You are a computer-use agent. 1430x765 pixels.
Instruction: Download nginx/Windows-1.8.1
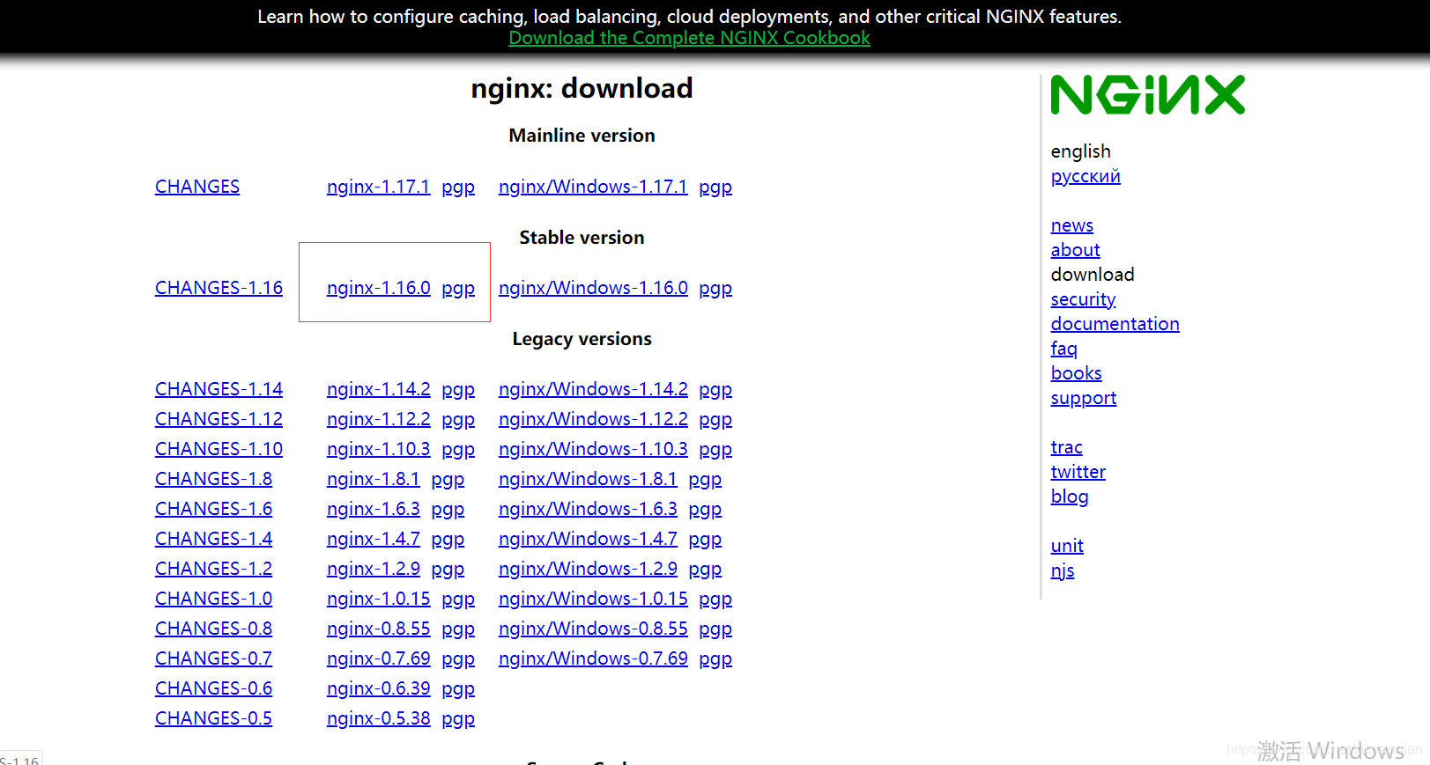click(x=588, y=479)
